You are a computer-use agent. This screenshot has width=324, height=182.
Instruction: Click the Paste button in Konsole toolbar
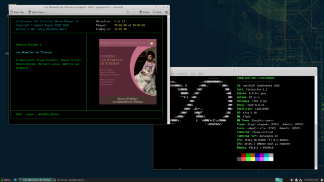145,12
